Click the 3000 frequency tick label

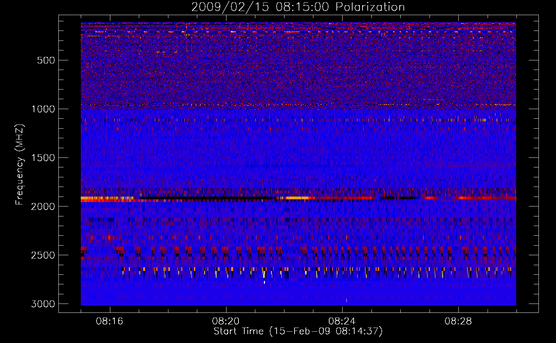[x=43, y=304]
